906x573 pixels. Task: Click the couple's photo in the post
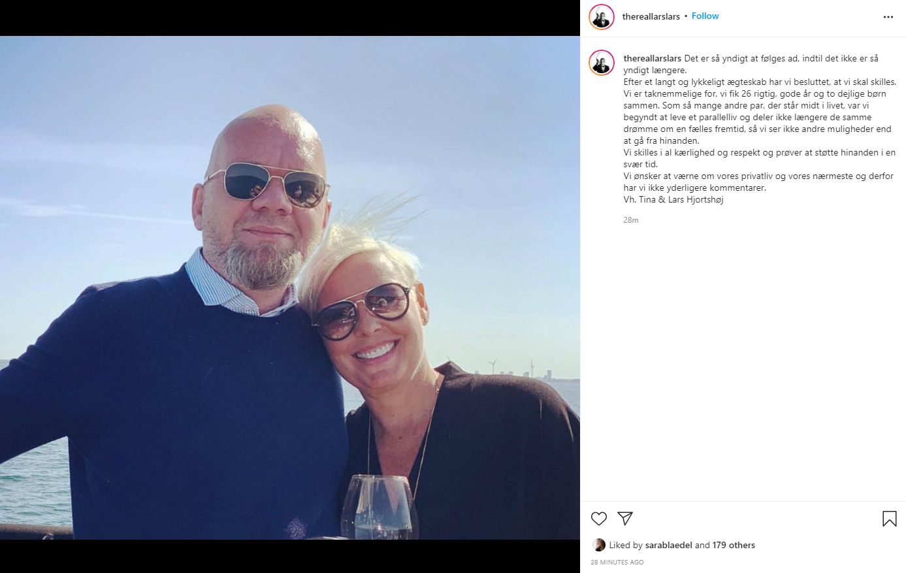coord(289,287)
